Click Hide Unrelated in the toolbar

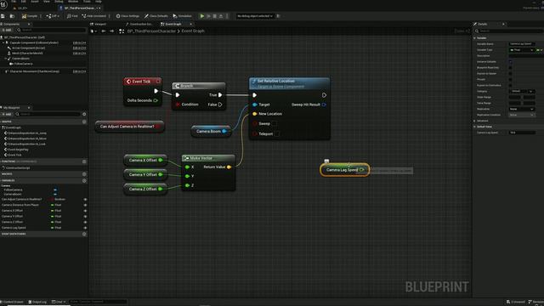94,16
